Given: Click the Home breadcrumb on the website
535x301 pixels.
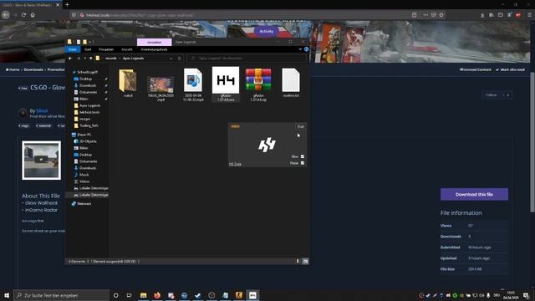Looking at the screenshot, I should pyautogui.click(x=13, y=69).
